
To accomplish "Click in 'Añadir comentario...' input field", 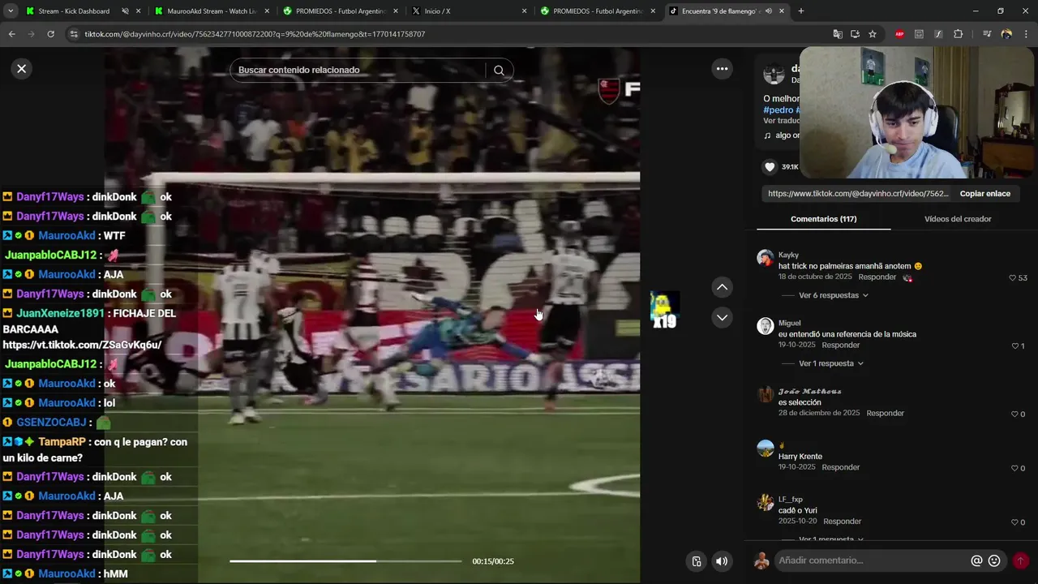I will pyautogui.click(x=872, y=560).
